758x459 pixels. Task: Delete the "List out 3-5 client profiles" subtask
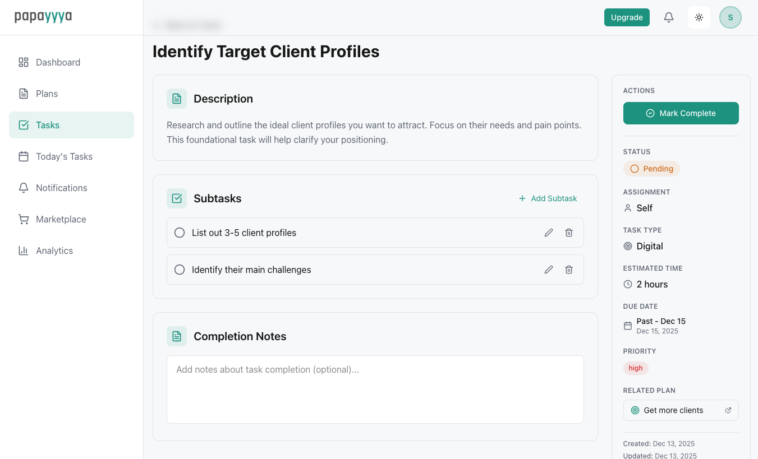[x=568, y=233]
